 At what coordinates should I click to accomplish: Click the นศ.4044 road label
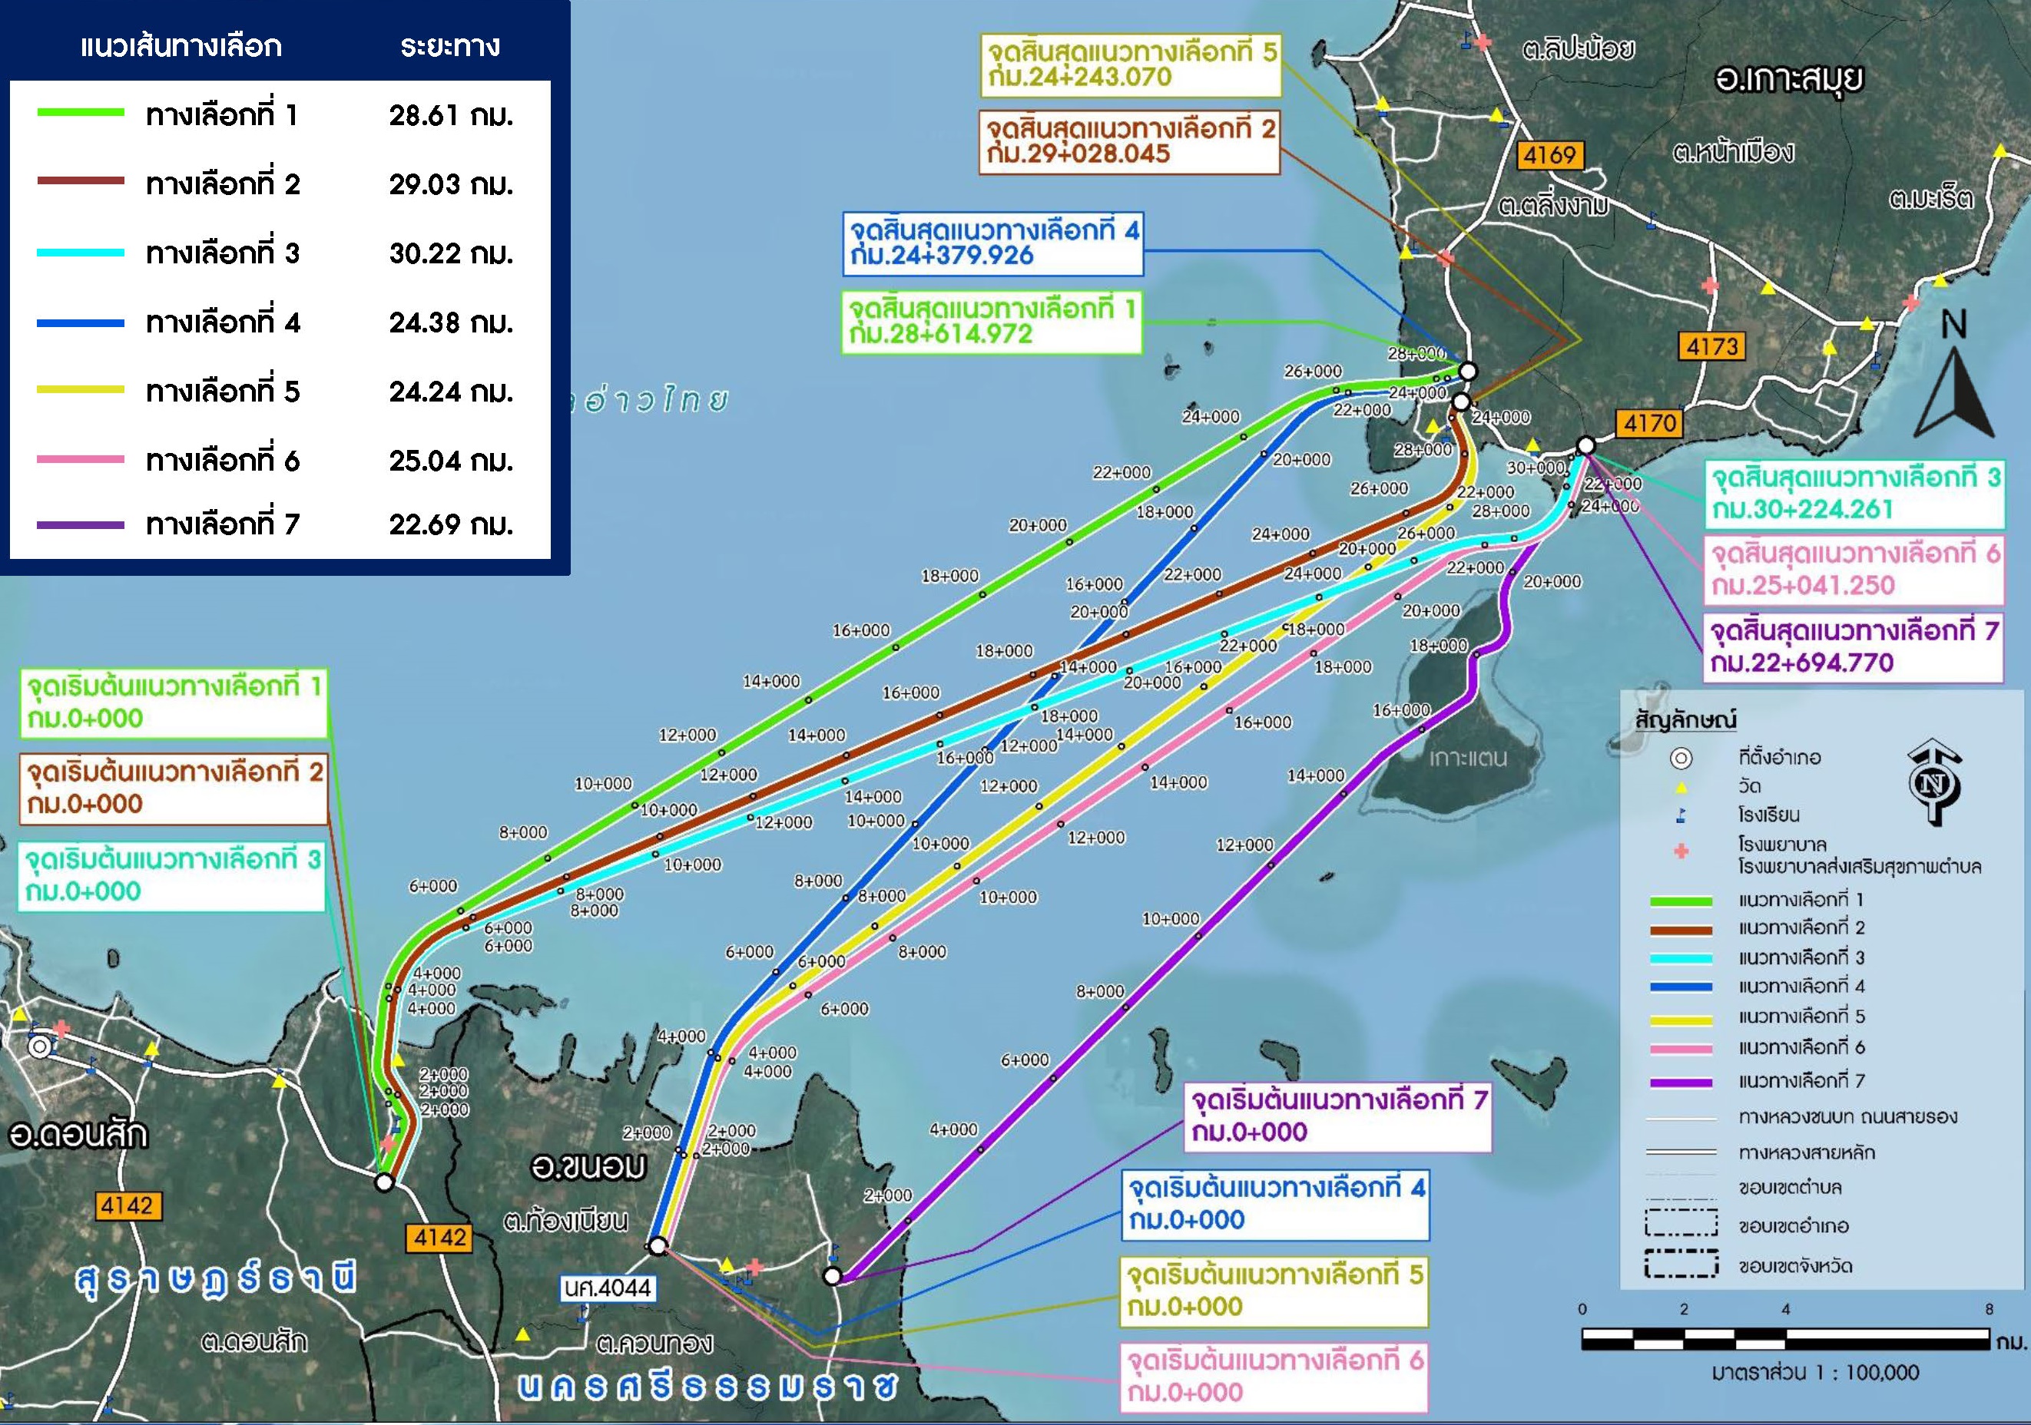(x=608, y=1288)
